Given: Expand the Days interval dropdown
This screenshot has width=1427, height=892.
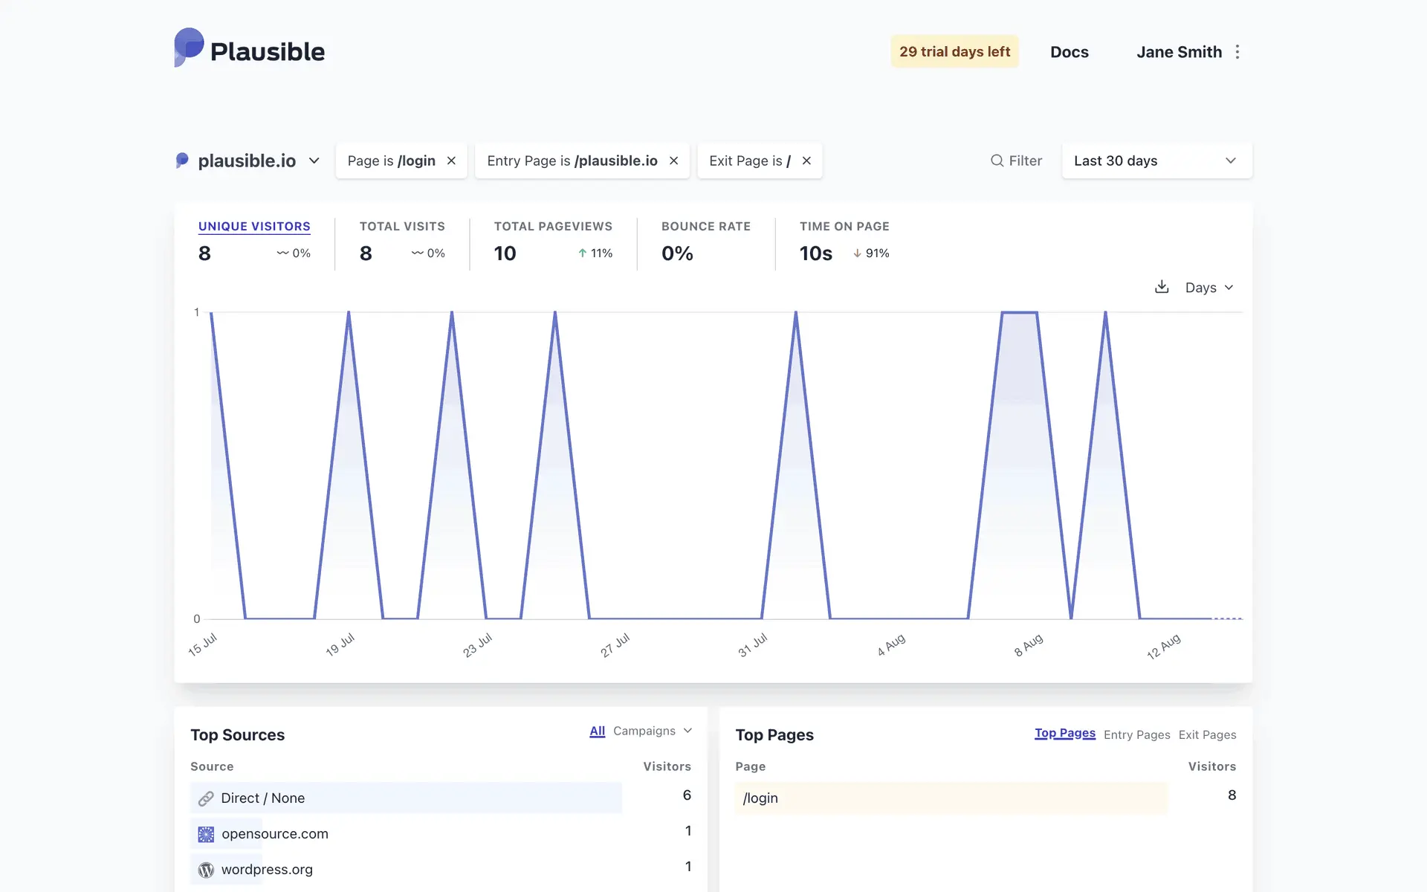Looking at the screenshot, I should pos(1209,288).
